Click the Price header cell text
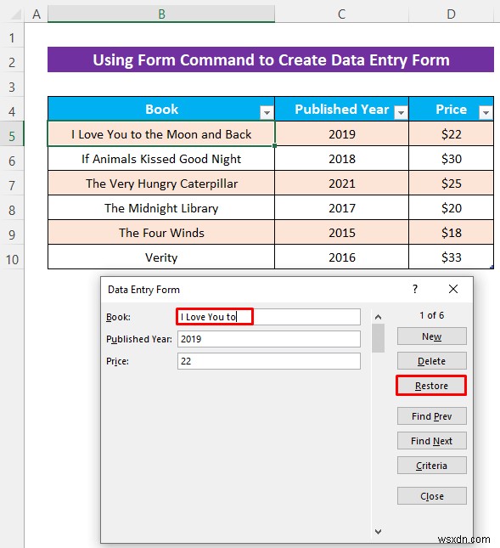Image resolution: width=500 pixels, height=548 pixels. 451,109
